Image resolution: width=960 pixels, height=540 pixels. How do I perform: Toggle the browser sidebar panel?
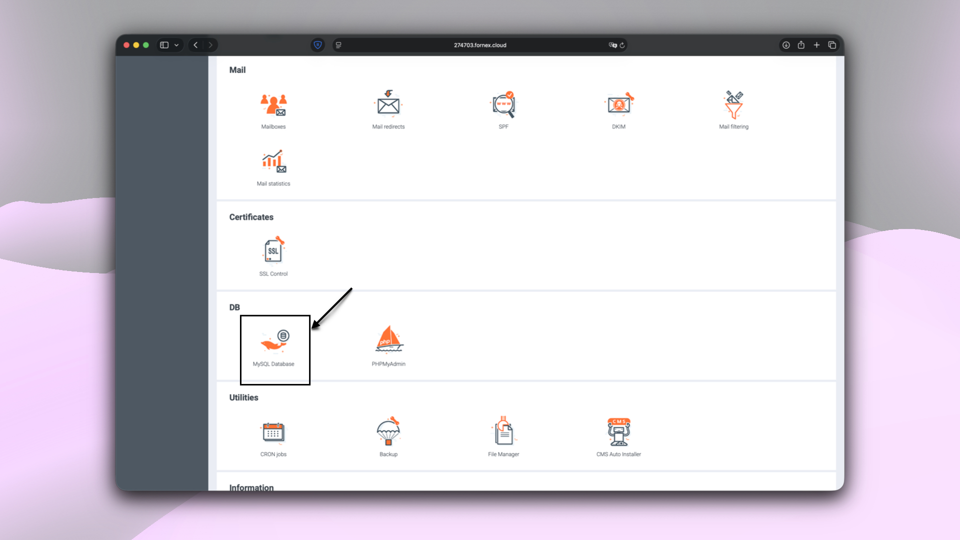tap(164, 45)
